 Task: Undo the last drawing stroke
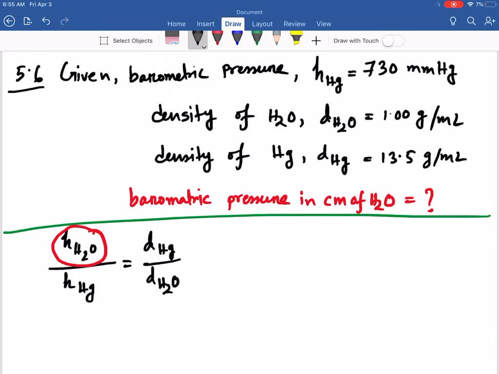coord(46,21)
